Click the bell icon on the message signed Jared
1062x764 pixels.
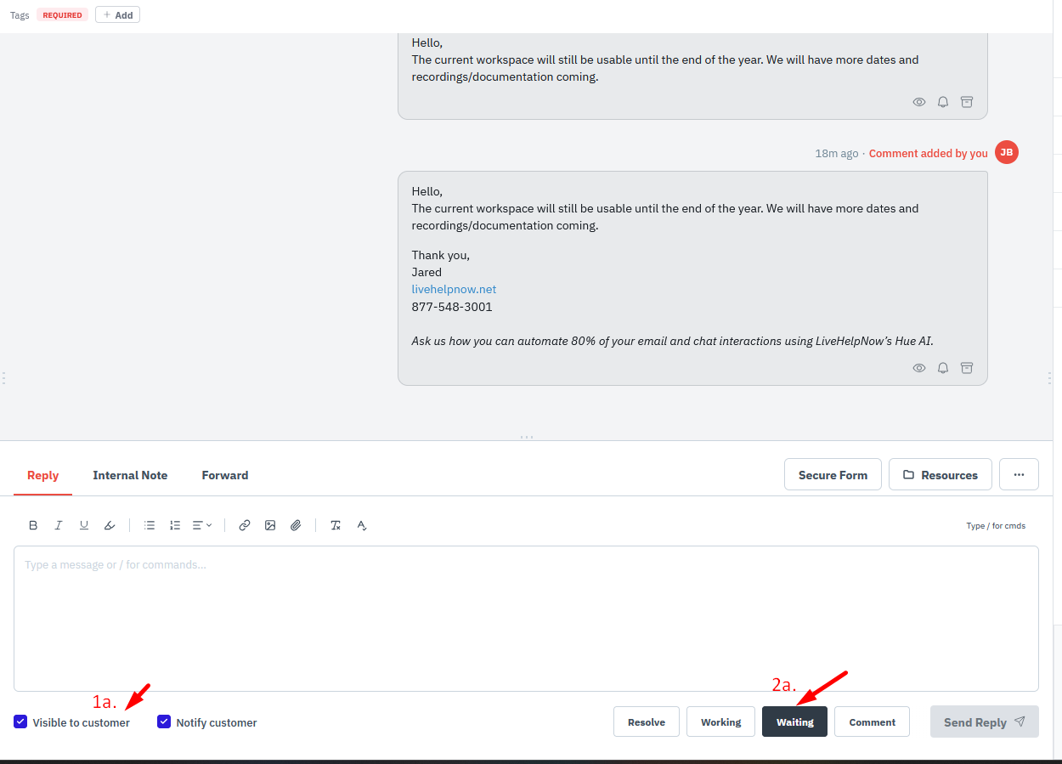point(943,368)
